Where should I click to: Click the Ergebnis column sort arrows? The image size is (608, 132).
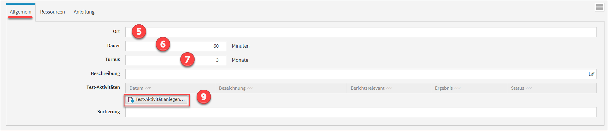tap(457, 88)
